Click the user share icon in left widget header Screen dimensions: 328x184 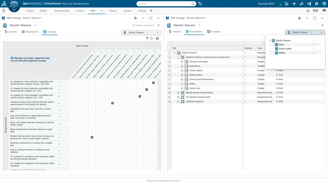(x=136, y=18)
